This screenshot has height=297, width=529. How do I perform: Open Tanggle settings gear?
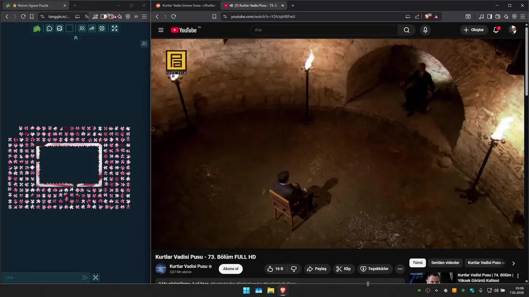[102, 28]
